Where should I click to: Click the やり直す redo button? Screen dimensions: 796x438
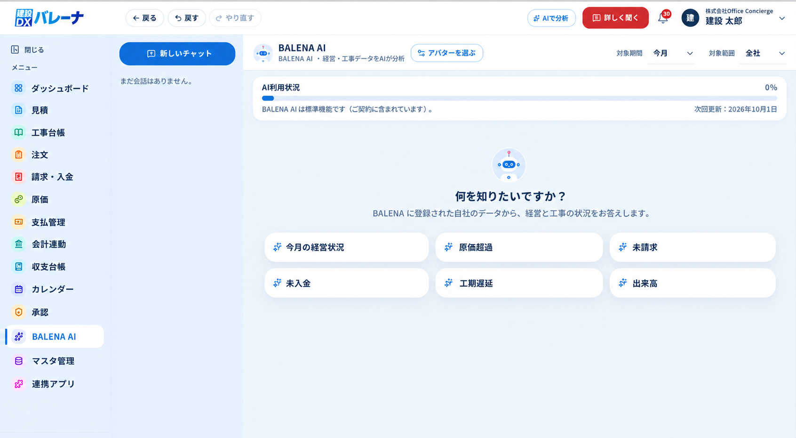pos(235,18)
